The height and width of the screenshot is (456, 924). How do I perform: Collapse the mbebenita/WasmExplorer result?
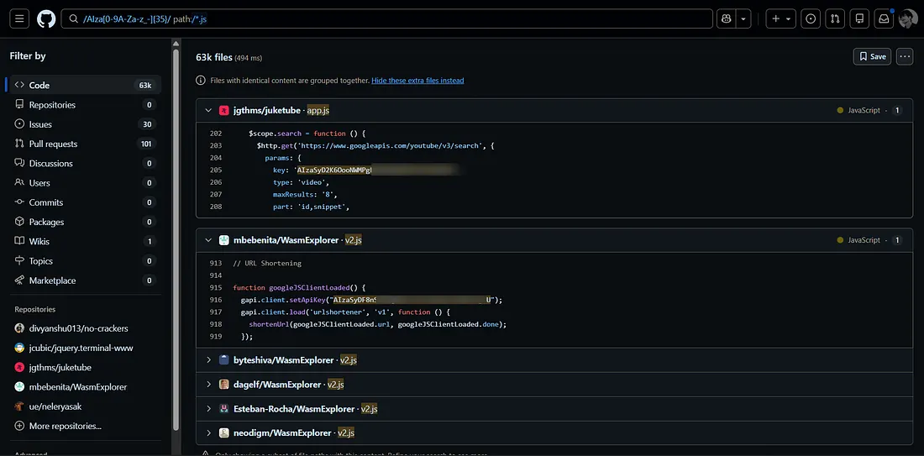pos(208,240)
